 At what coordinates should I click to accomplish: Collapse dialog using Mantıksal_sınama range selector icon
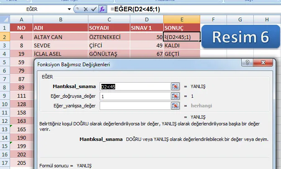click(175, 86)
